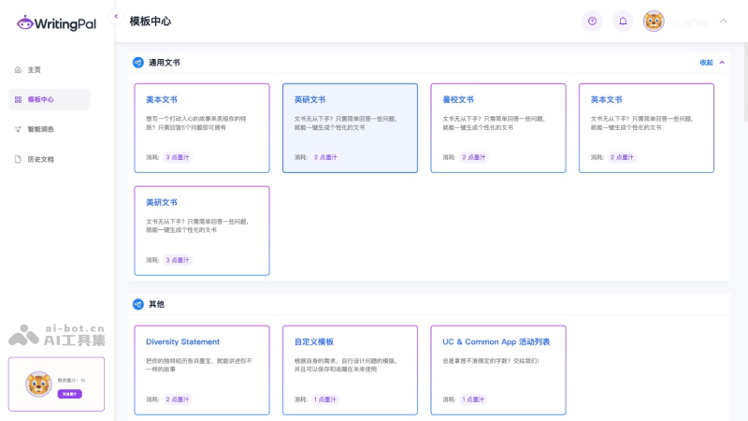Click the WritingPal robot logo
Viewport: 748px width, 421px height.
pos(24,22)
